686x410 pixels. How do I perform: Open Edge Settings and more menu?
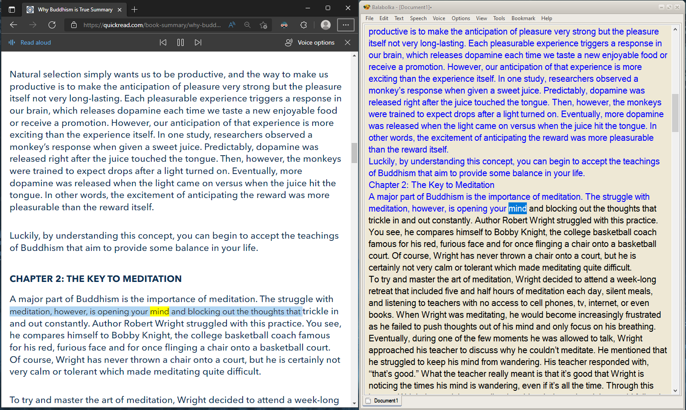(346, 25)
